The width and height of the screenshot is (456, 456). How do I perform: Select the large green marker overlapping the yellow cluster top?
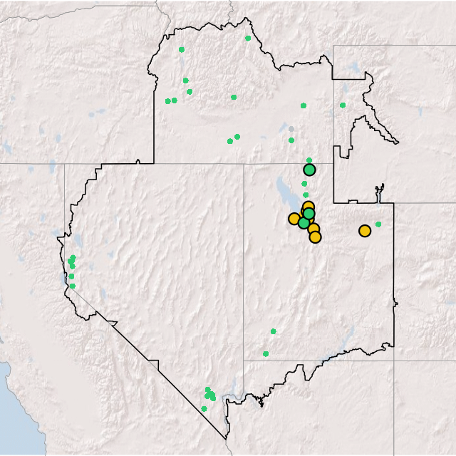pyautogui.click(x=309, y=213)
